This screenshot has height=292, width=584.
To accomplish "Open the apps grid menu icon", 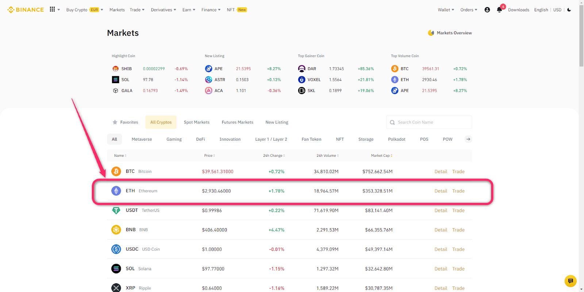I will [x=53, y=9].
